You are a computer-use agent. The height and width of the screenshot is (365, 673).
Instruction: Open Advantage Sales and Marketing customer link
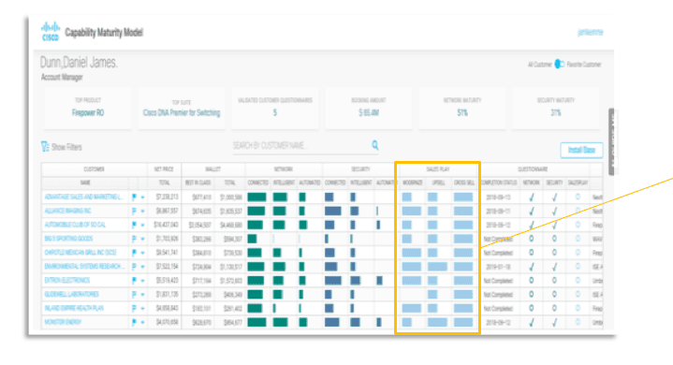[x=84, y=197]
